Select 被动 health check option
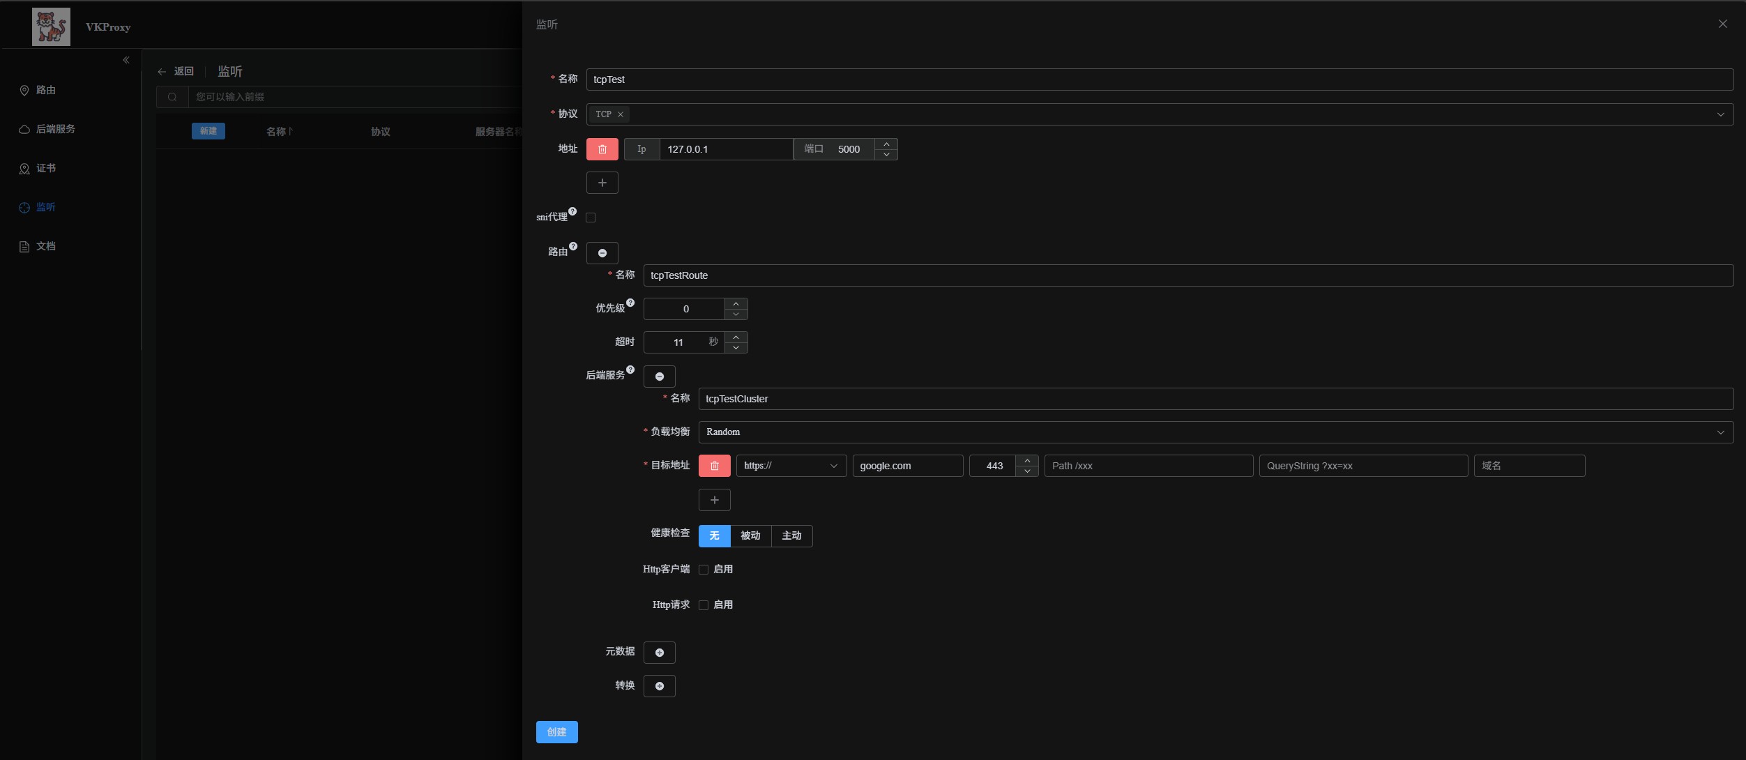Screen dimensions: 1746x760 pos(751,535)
